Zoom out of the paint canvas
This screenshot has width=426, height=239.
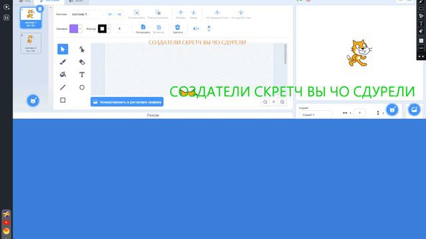(265, 102)
